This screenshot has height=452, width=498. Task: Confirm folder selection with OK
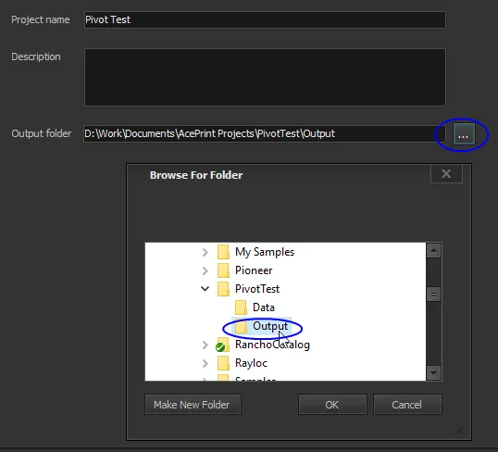(332, 405)
